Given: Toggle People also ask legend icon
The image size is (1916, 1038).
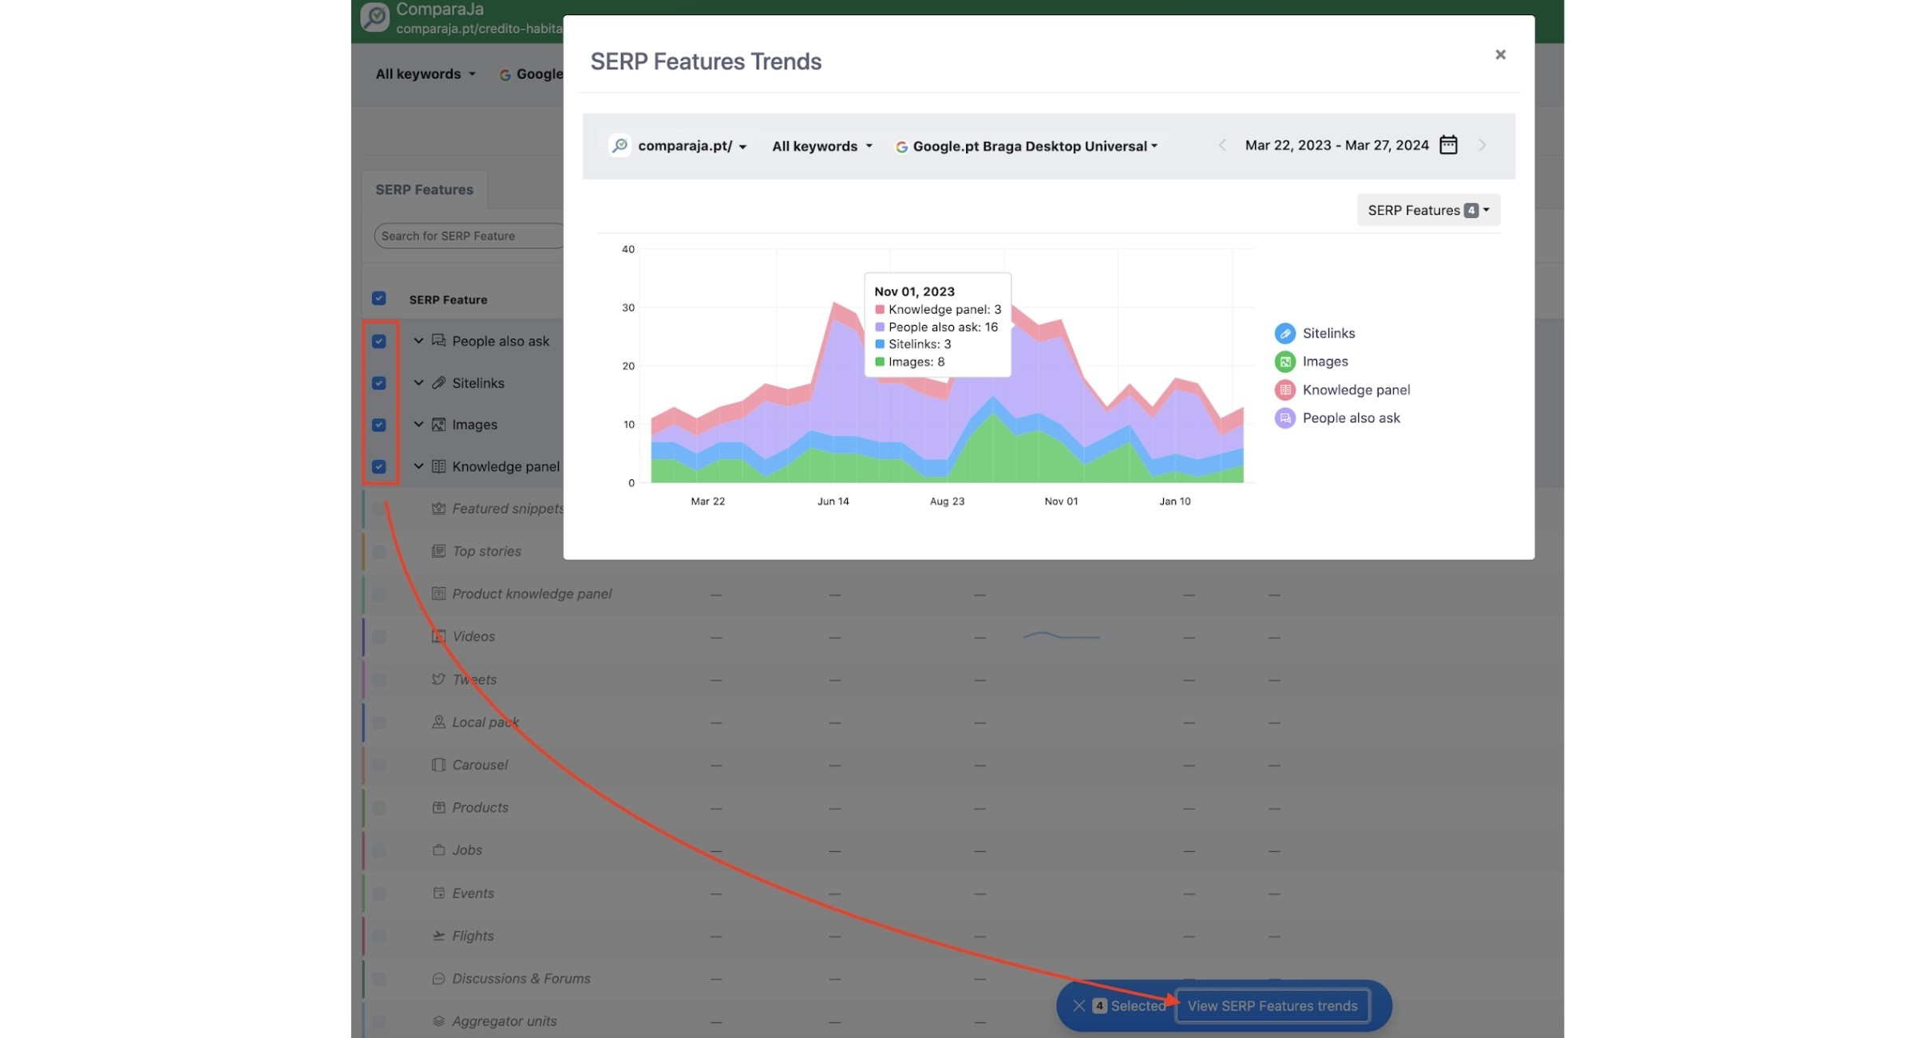Looking at the screenshot, I should click(1285, 418).
